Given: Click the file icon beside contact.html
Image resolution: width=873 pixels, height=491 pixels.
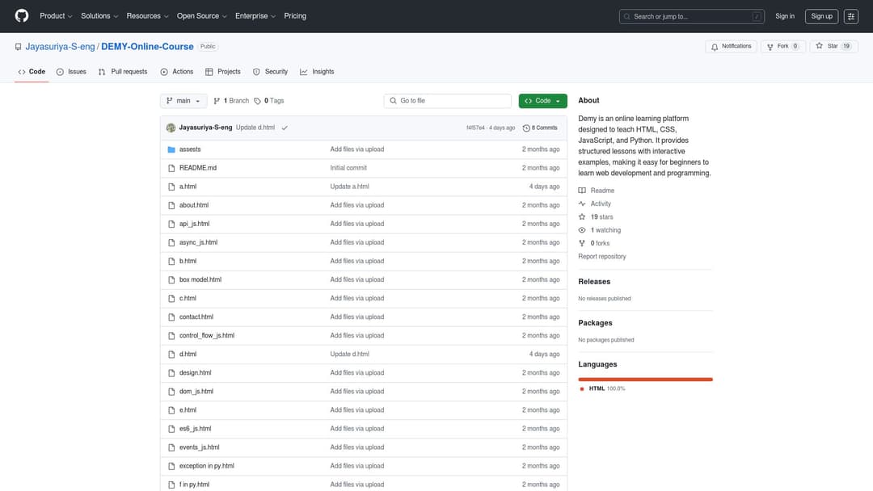Looking at the screenshot, I should click(171, 317).
